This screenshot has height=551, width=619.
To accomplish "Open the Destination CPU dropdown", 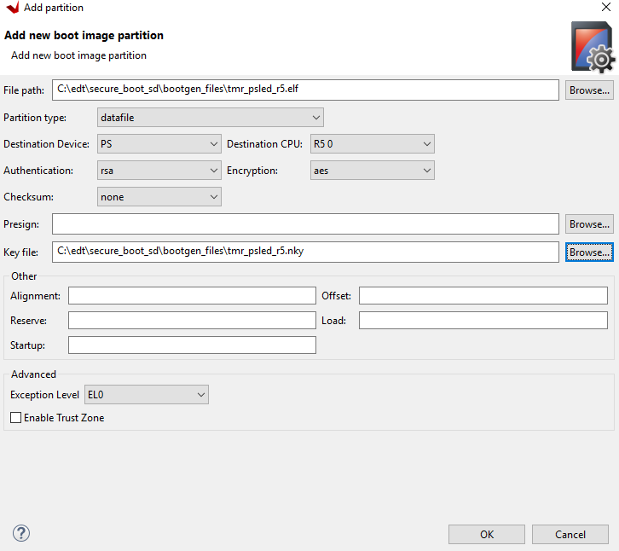I will [x=372, y=144].
